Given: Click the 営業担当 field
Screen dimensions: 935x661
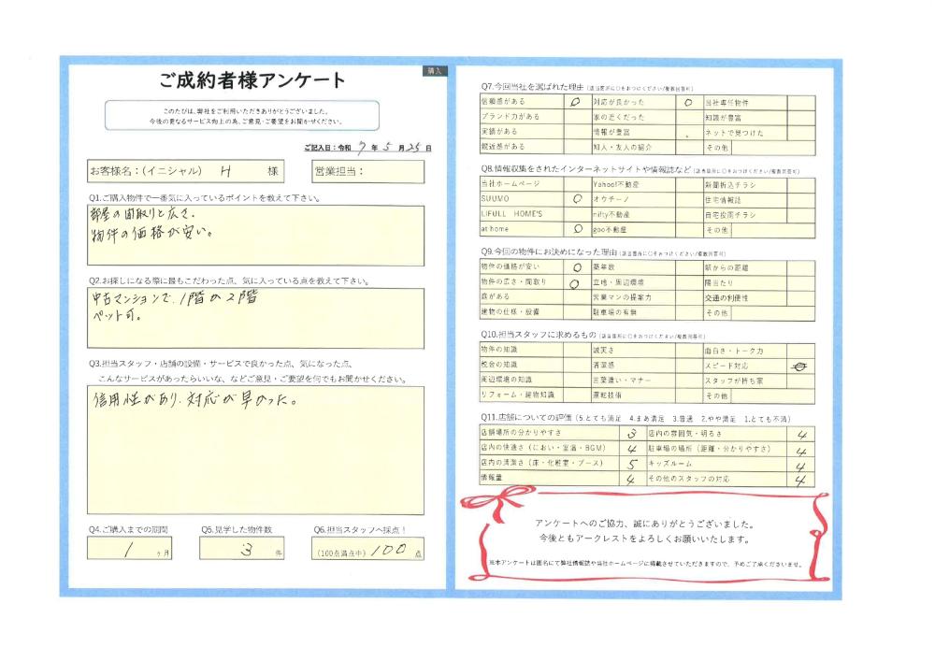Looking at the screenshot, I should coord(367,171).
